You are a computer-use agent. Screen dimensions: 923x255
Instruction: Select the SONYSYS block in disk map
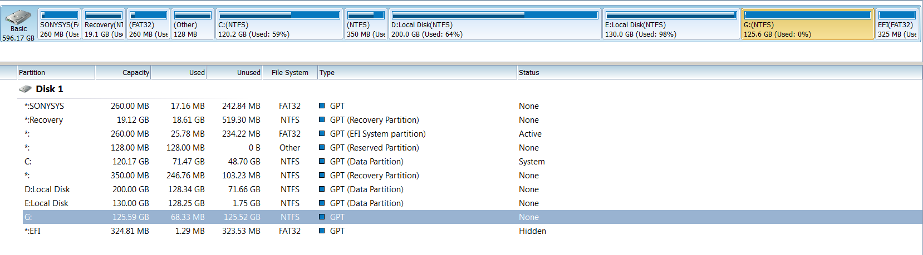click(59, 29)
